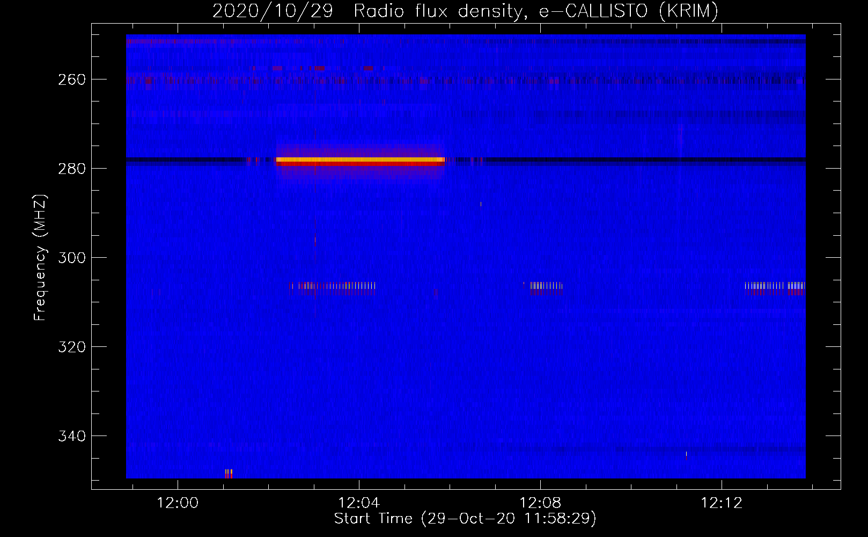
Task: Select the 260 frequency tick label
Action: 72,79
